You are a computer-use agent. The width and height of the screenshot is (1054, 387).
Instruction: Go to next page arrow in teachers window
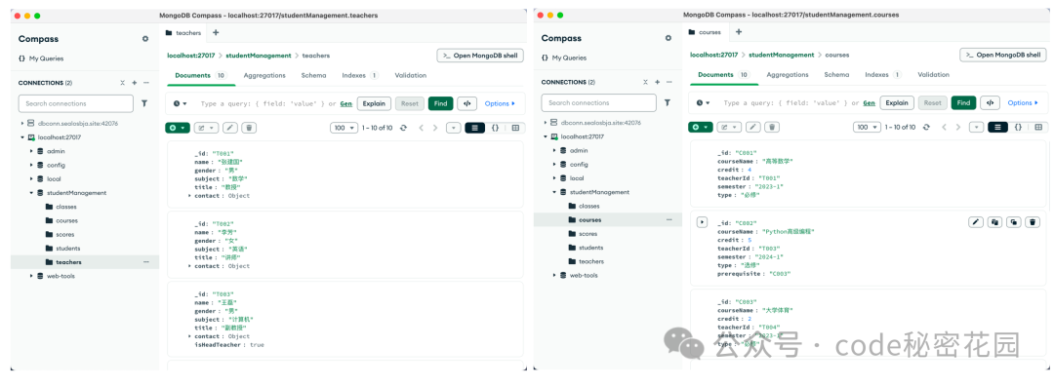pyautogui.click(x=435, y=128)
